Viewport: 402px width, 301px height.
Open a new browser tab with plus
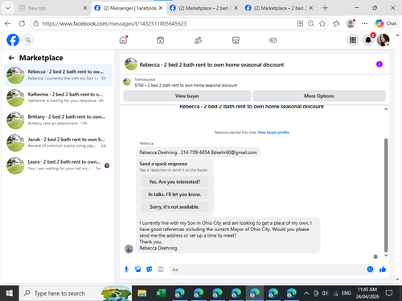point(325,8)
